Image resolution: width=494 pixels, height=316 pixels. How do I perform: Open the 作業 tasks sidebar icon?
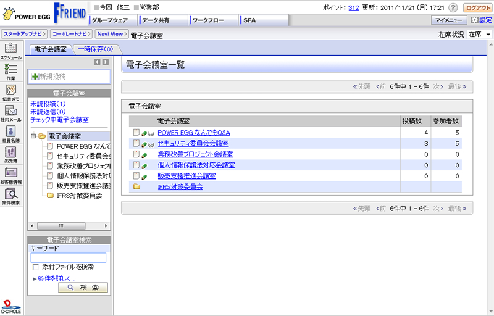click(x=10, y=72)
